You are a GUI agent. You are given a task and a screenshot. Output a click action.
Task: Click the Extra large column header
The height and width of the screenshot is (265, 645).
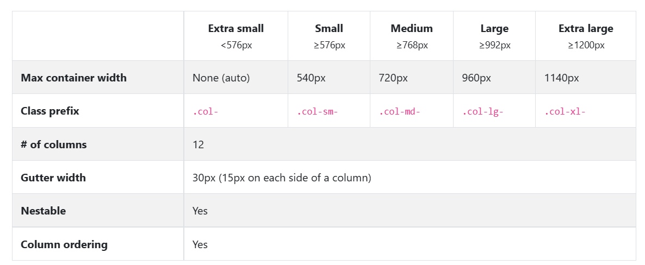coord(586,29)
